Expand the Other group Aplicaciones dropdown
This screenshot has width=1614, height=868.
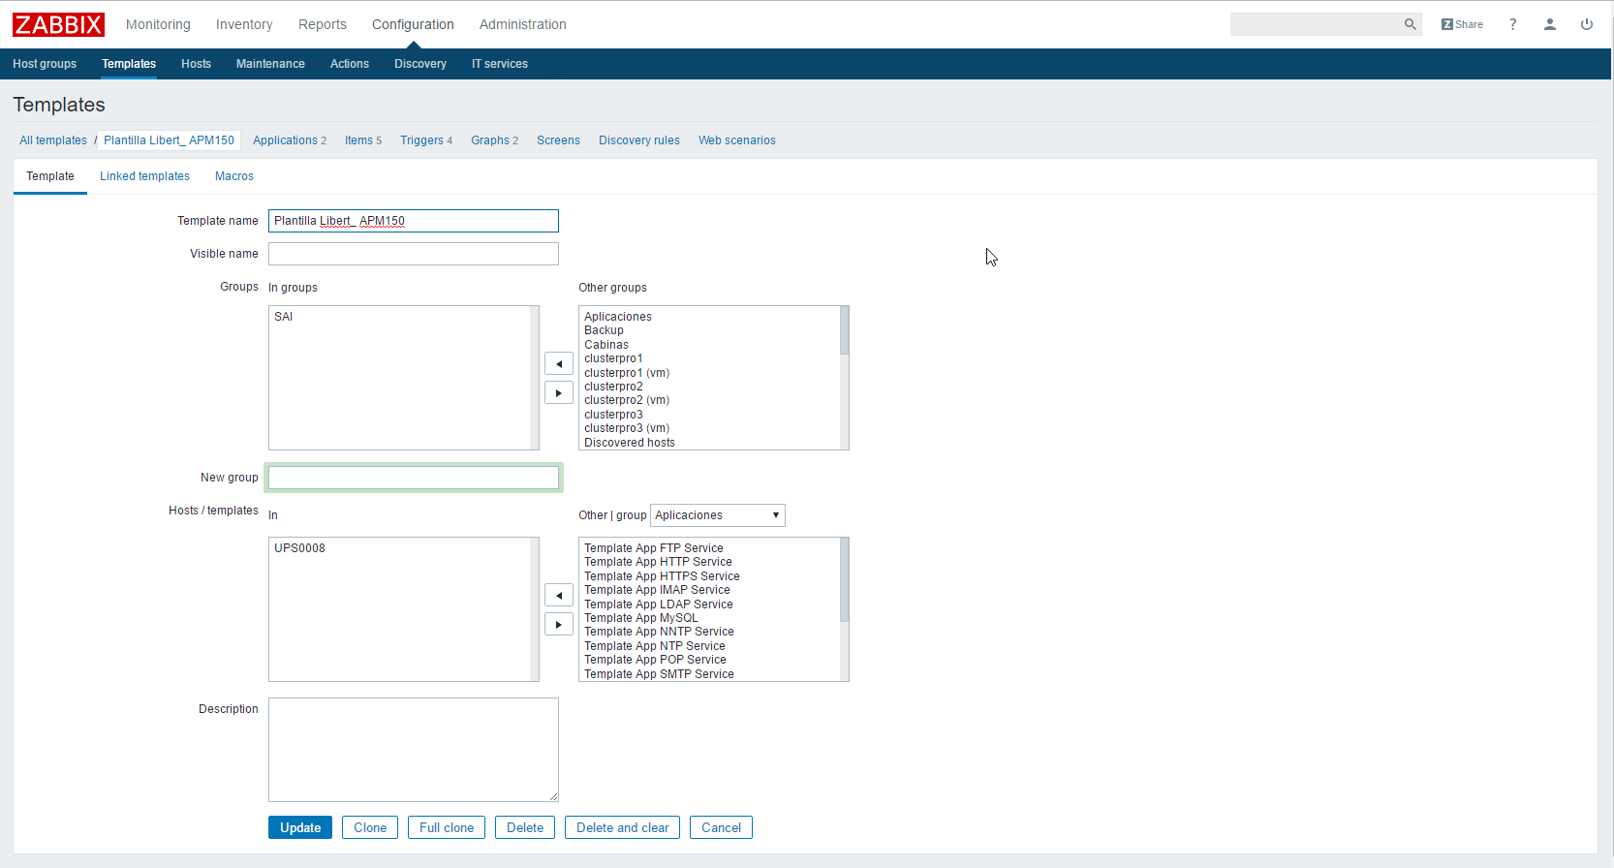(x=717, y=515)
